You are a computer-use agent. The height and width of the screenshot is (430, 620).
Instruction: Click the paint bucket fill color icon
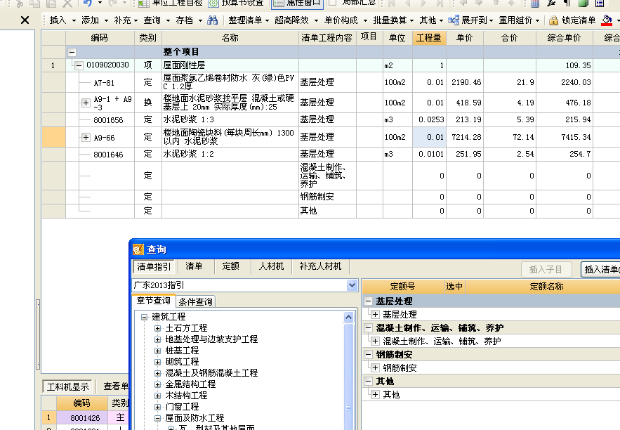click(x=607, y=20)
